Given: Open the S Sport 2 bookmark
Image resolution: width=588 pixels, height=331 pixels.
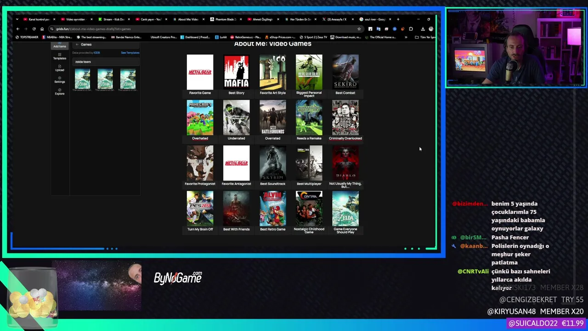Looking at the screenshot, I should click(x=313, y=37).
